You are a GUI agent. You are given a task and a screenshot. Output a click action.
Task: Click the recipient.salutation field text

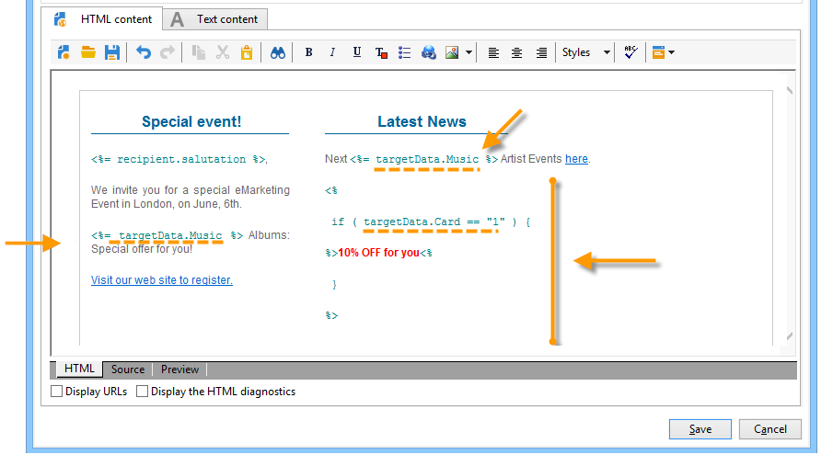179,159
